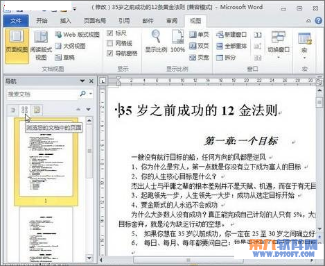The width and height of the screenshot is (325, 266).
Task: Select page 1 thumbnail
Action: click(46, 162)
